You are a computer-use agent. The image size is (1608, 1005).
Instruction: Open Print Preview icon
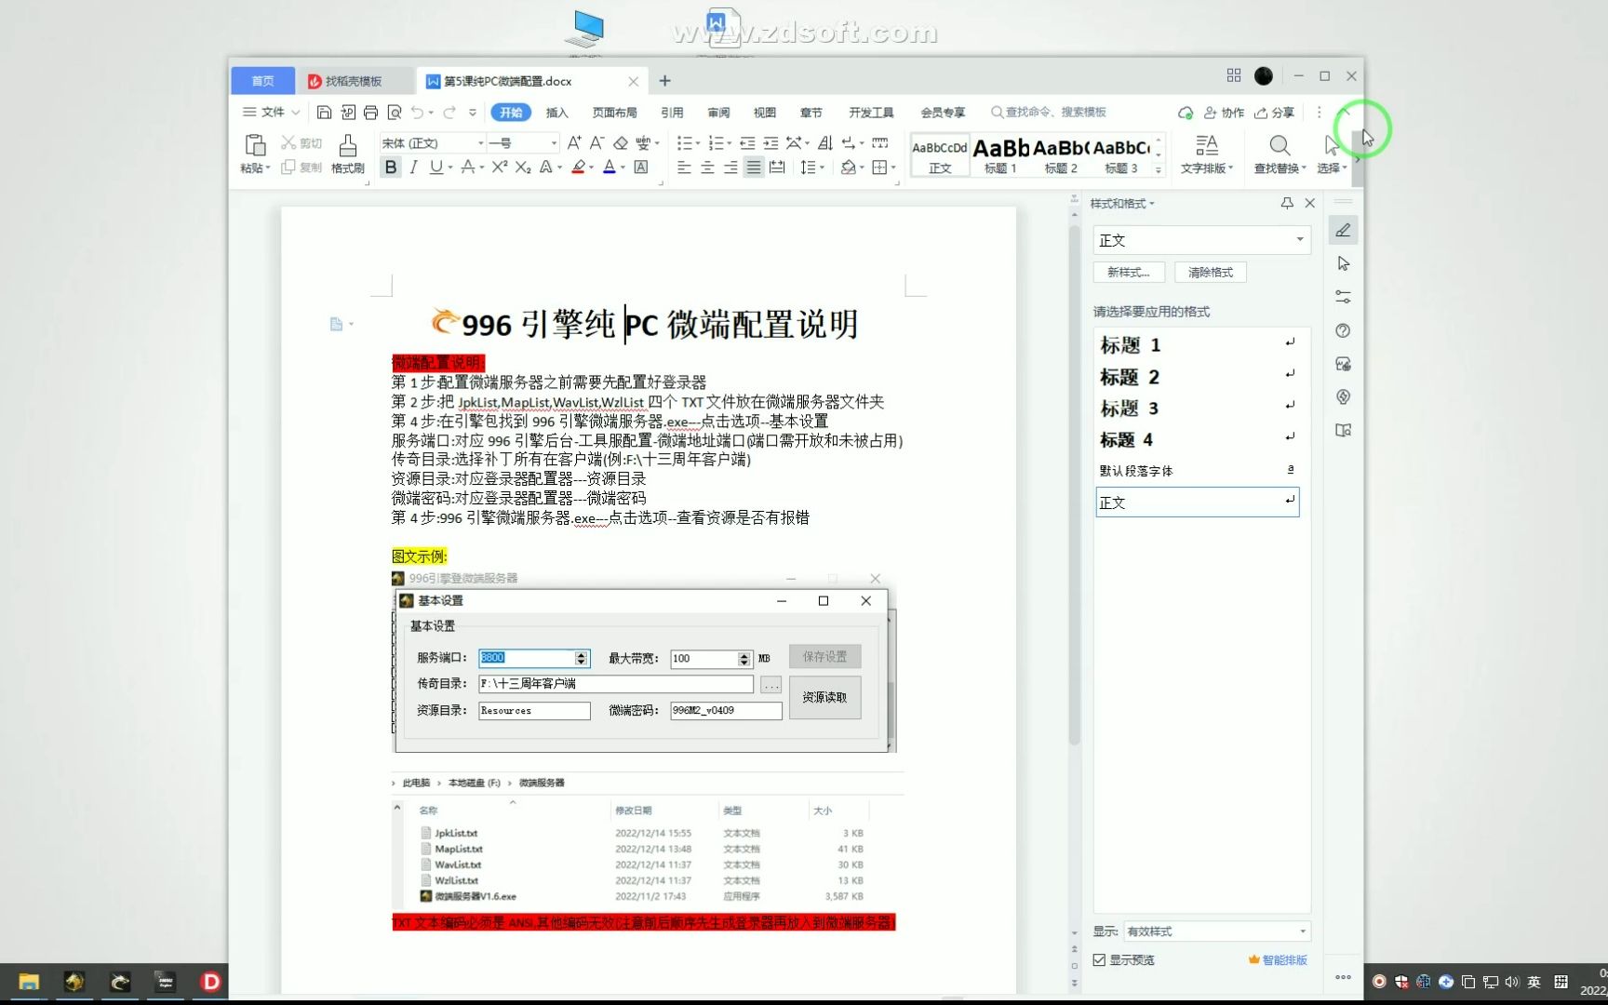click(395, 113)
